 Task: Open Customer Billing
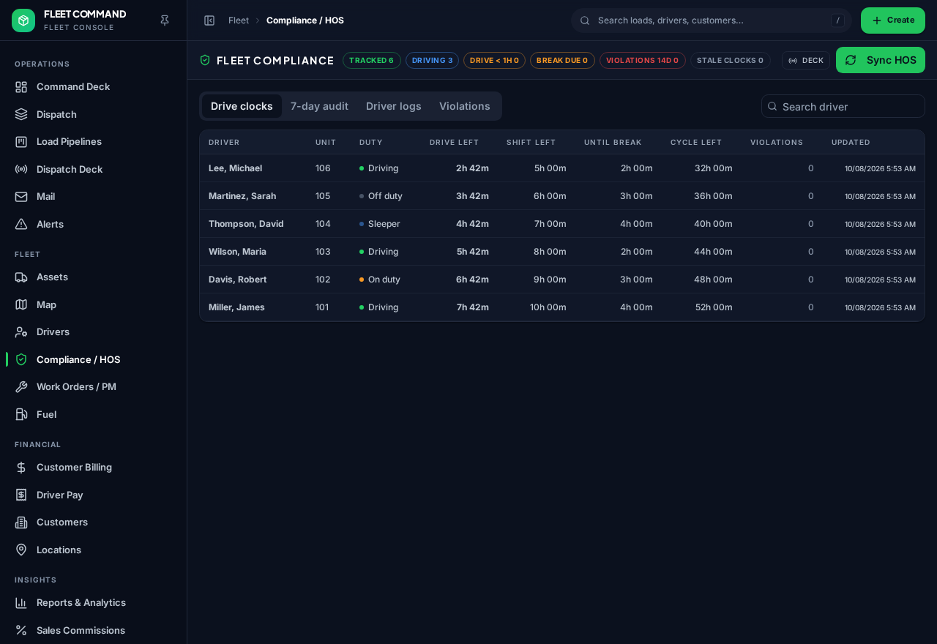pos(94,467)
